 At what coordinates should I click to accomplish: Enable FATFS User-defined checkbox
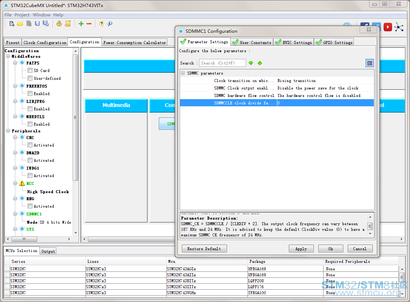point(30,78)
